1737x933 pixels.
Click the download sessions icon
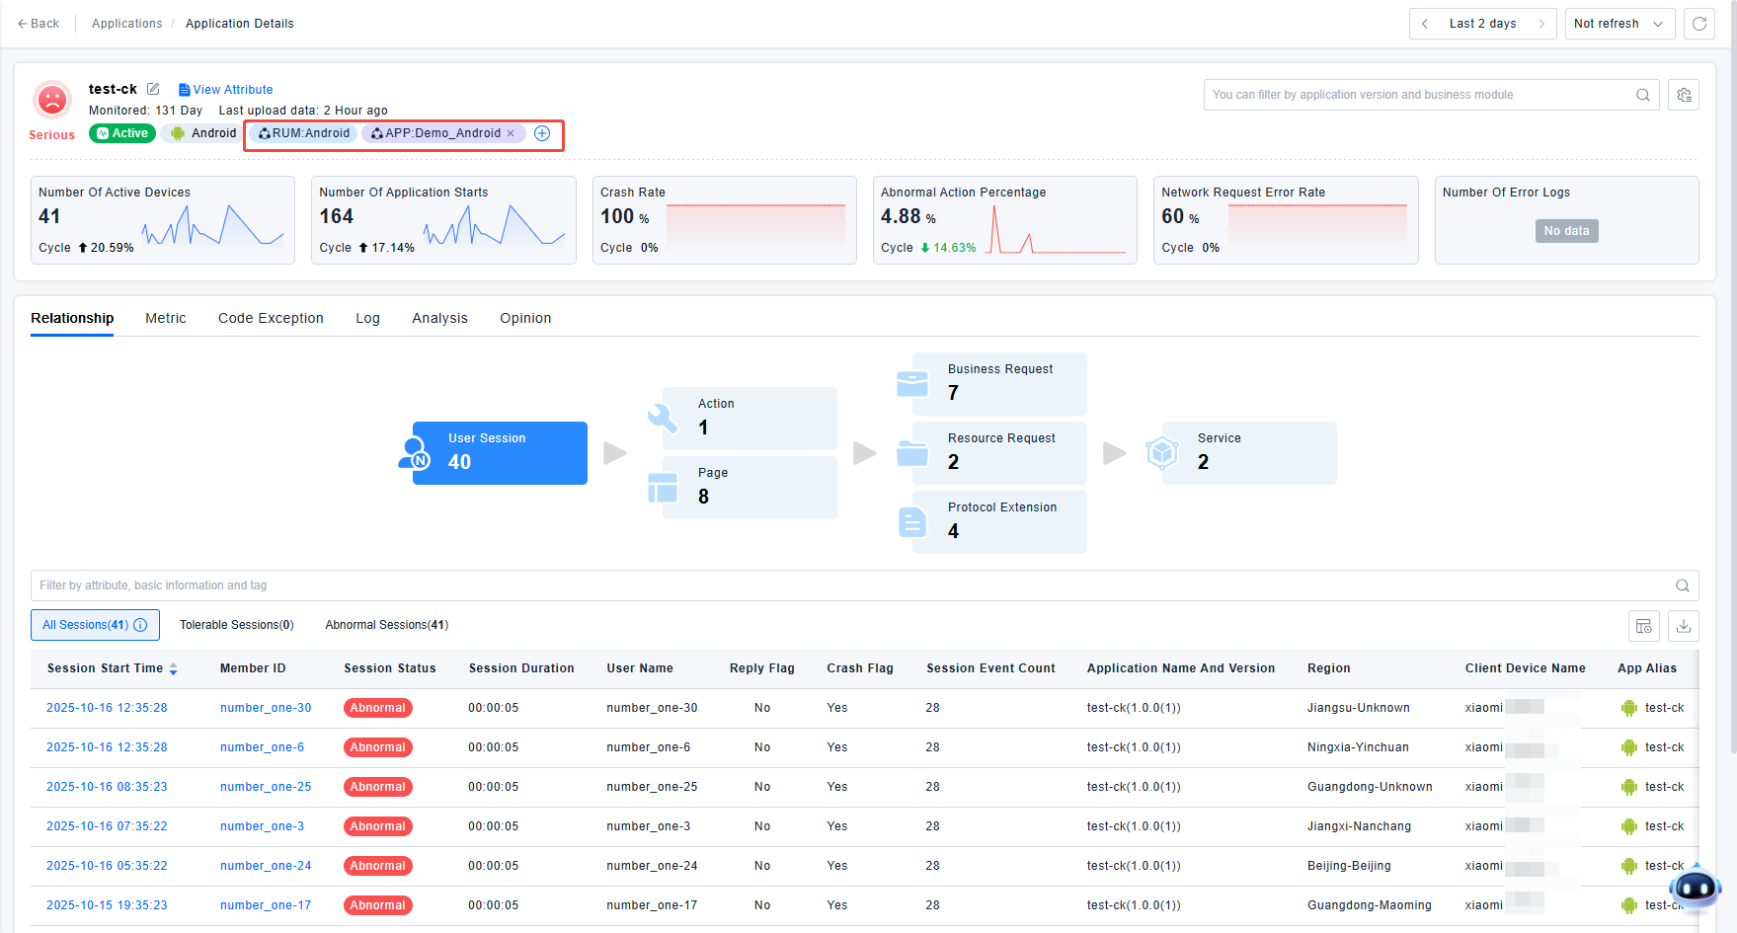(x=1684, y=626)
